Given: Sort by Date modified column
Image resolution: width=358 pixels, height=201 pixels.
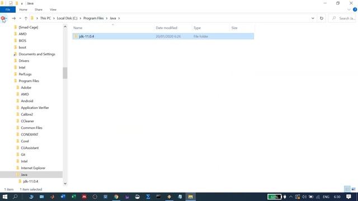Looking at the screenshot, I should click(x=167, y=28).
